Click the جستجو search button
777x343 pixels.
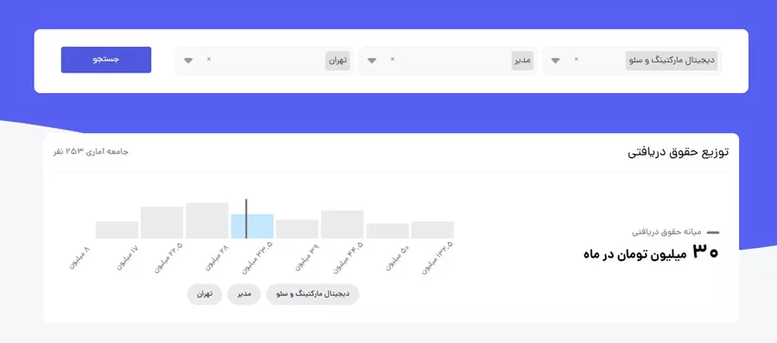pyautogui.click(x=106, y=60)
